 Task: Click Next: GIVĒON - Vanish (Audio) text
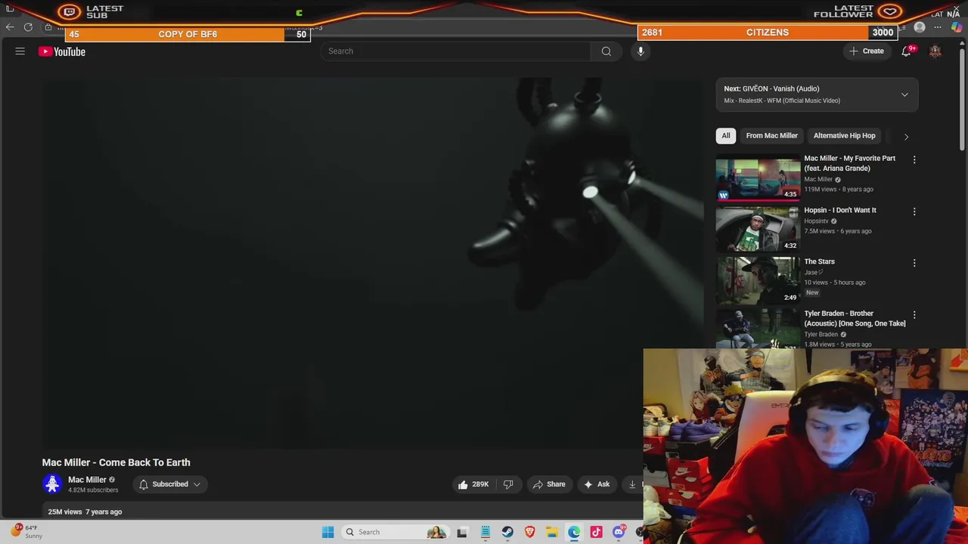tap(771, 88)
